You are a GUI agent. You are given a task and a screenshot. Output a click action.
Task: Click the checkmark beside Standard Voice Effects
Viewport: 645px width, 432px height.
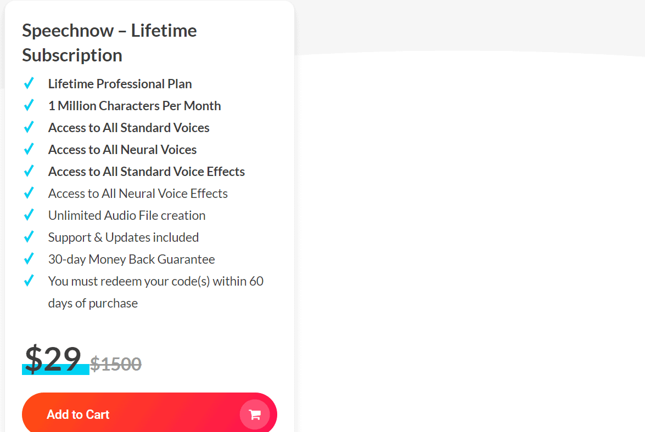[x=29, y=170]
